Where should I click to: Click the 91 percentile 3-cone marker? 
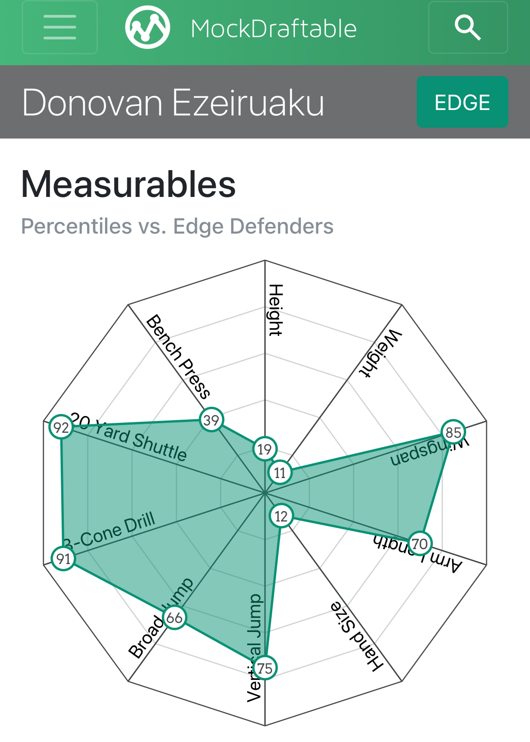63,559
